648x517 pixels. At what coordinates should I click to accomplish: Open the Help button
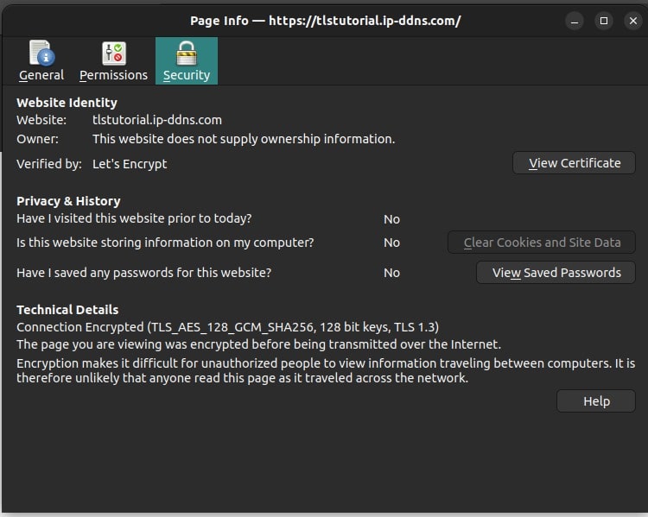coord(596,401)
